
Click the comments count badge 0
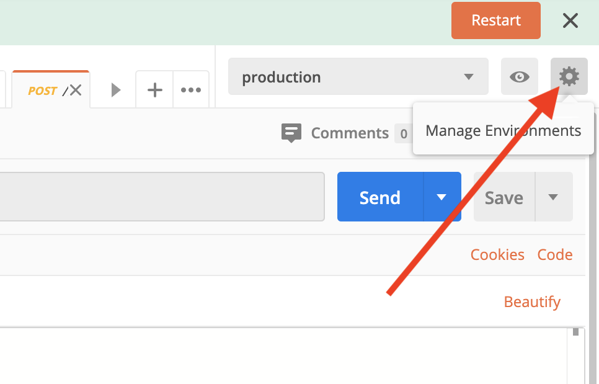(404, 133)
